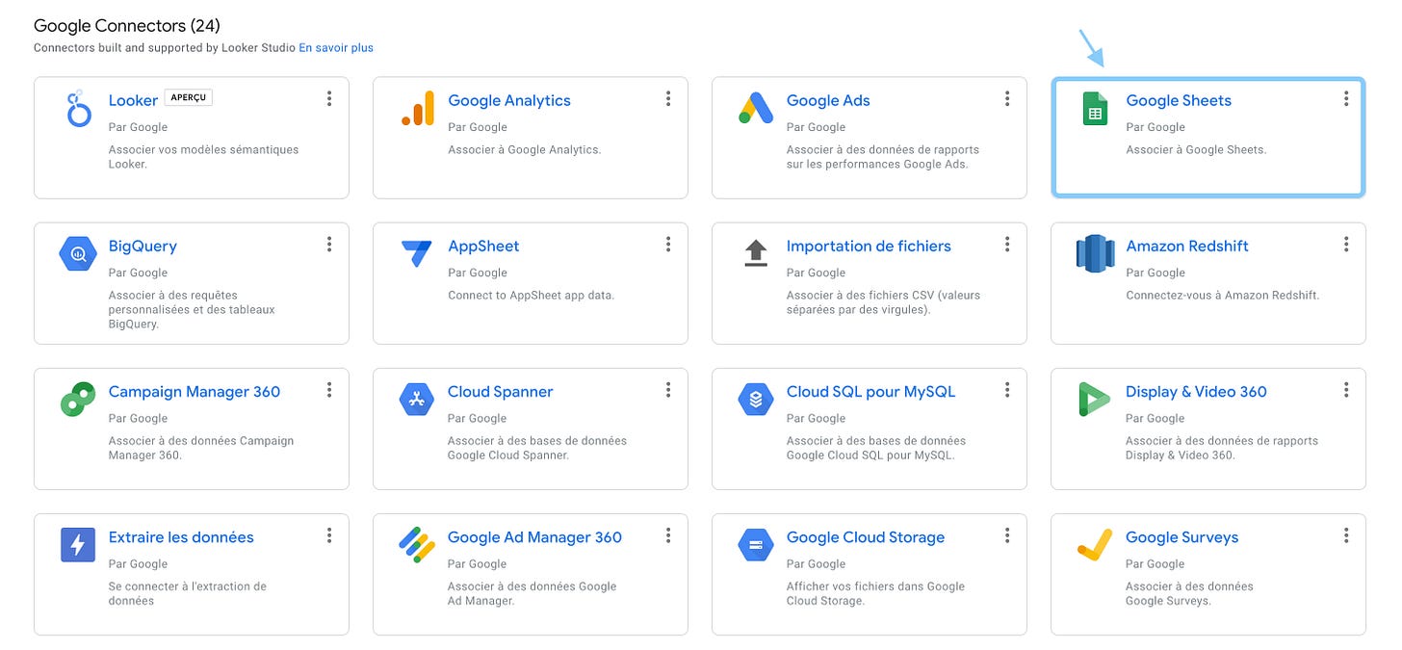Click the Google Ads logo icon
The width and height of the screenshot is (1402, 650).
(757, 108)
